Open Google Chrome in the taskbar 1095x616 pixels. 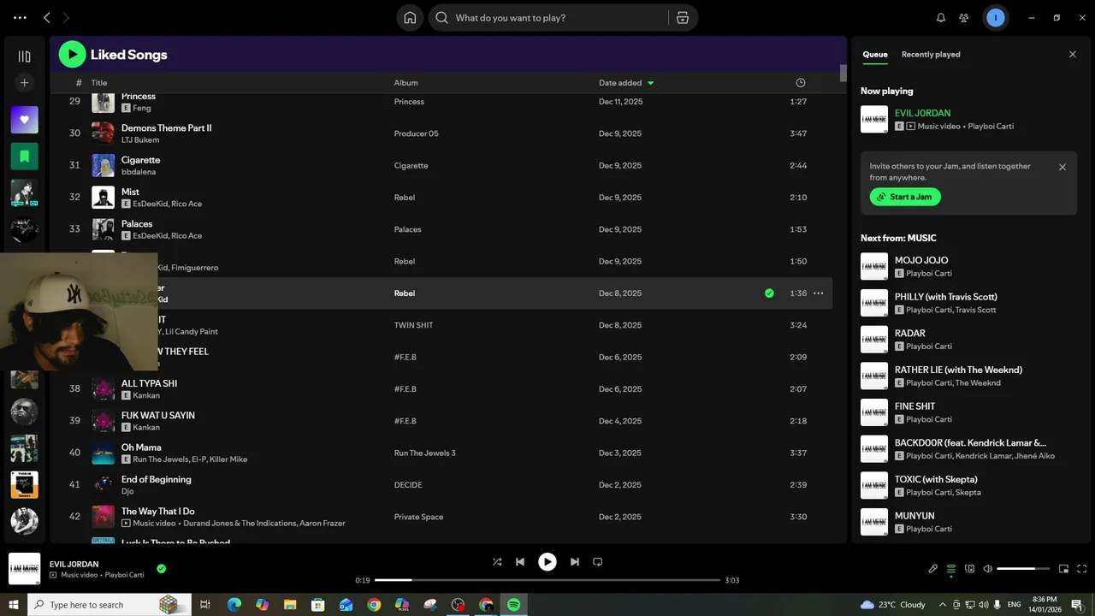(374, 605)
